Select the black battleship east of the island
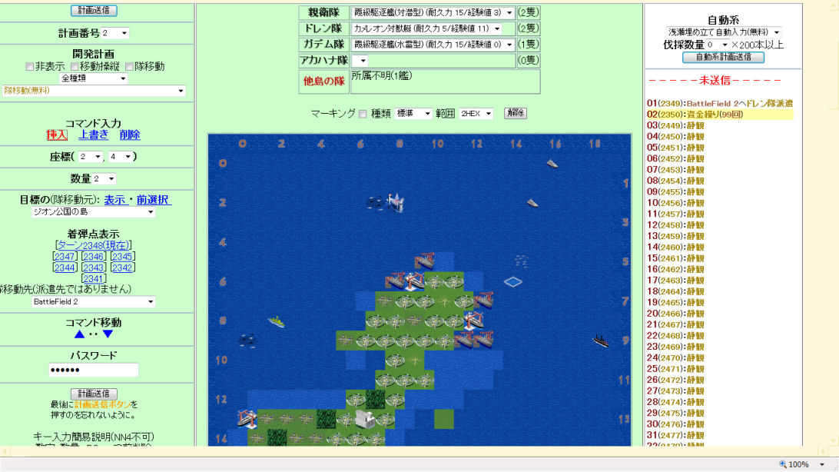The width and height of the screenshot is (839, 472). (x=601, y=341)
